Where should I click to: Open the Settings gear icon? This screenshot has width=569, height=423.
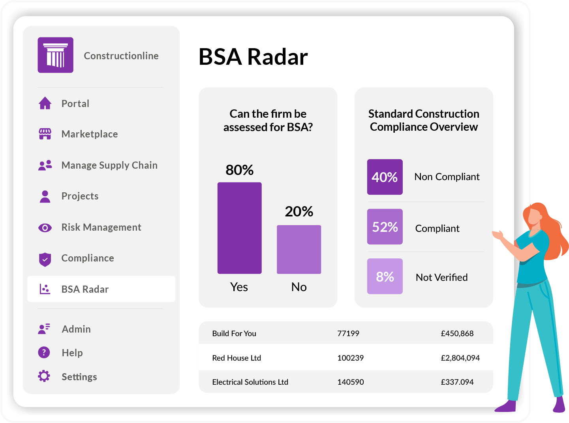(44, 376)
